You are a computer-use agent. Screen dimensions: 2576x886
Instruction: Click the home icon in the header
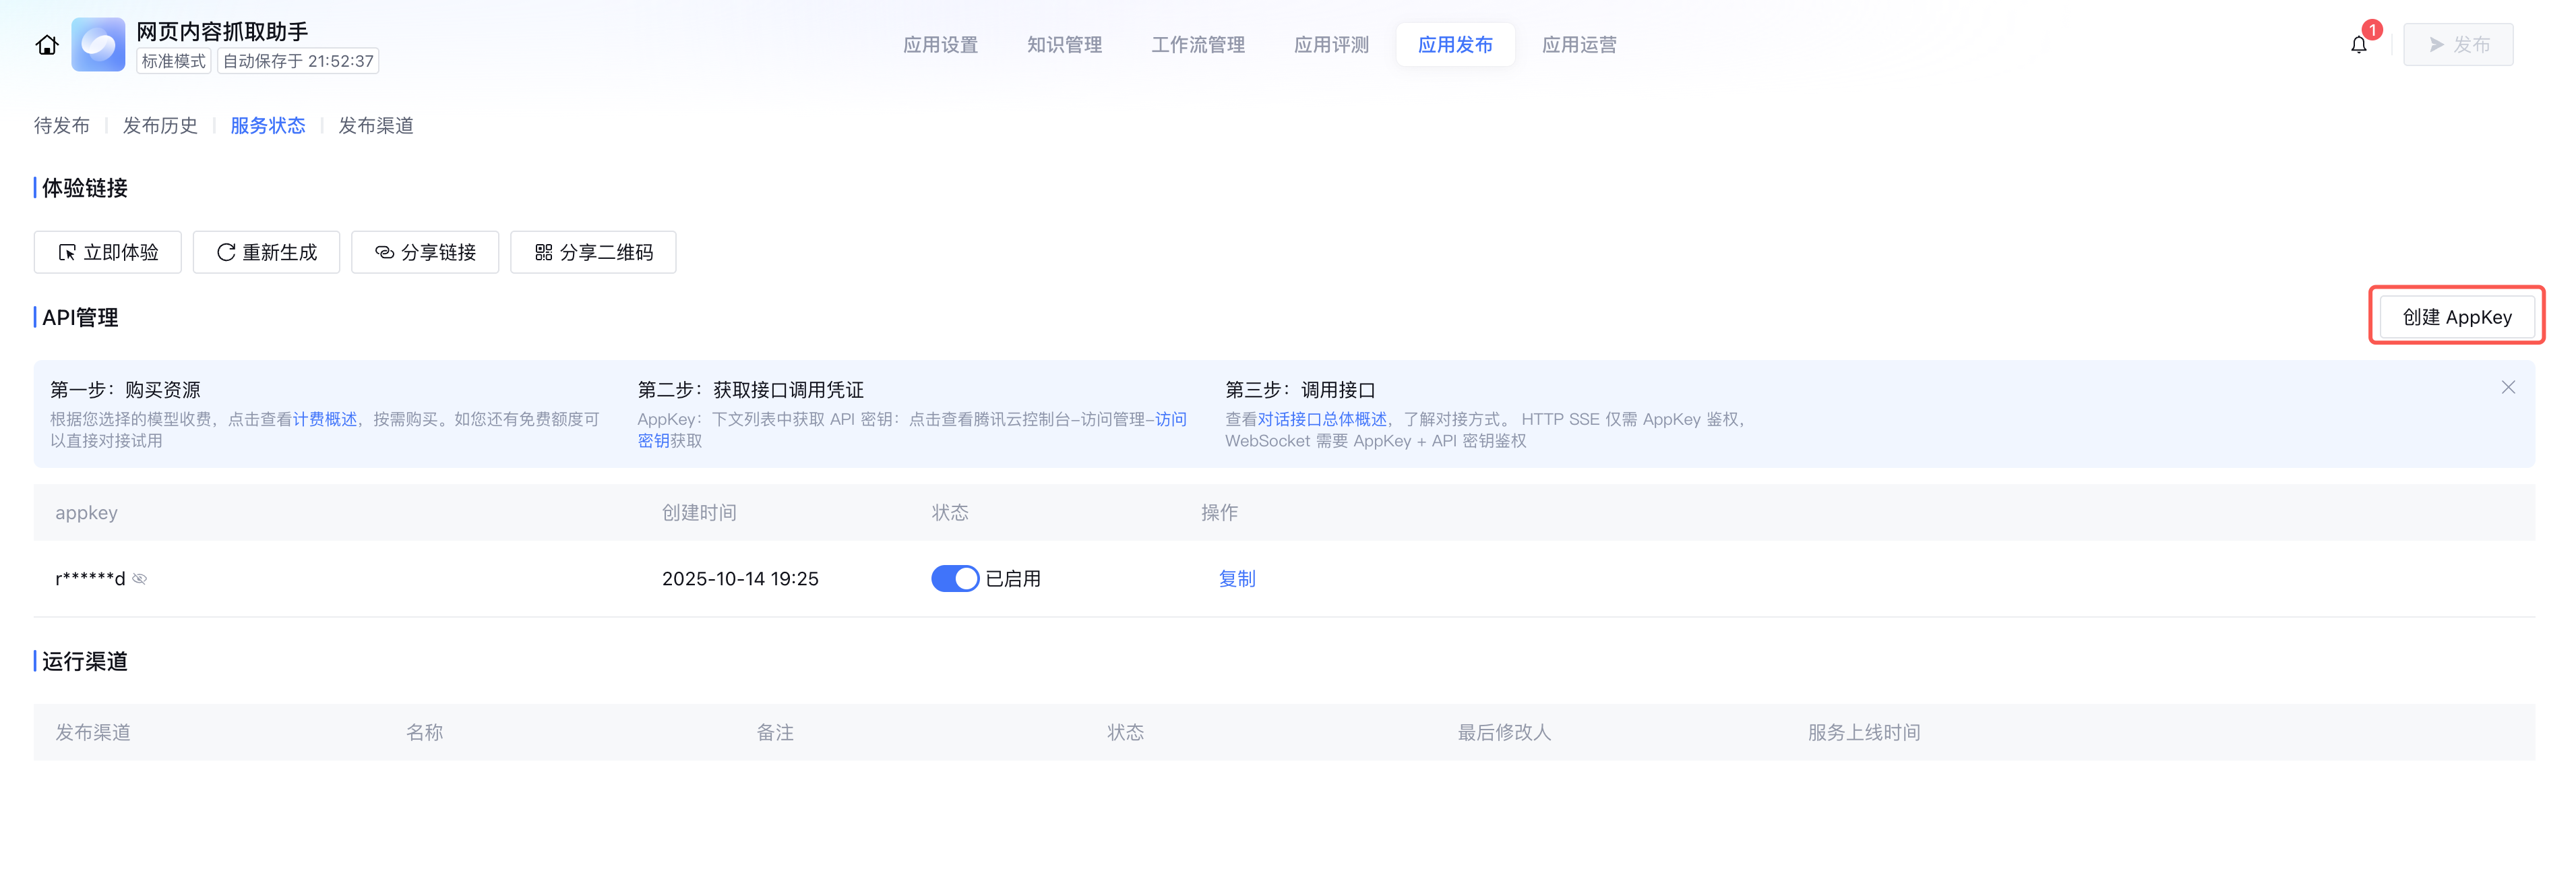pyautogui.click(x=47, y=45)
